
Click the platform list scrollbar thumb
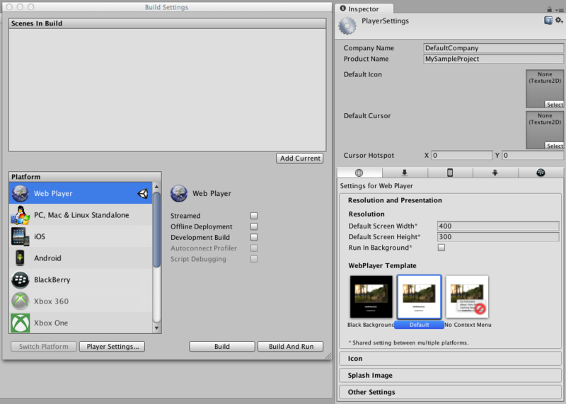click(x=156, y=230)
